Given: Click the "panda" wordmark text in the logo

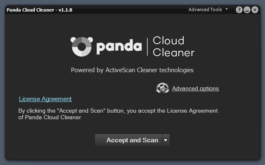Looking at the screenshot, I should (119, 47).
